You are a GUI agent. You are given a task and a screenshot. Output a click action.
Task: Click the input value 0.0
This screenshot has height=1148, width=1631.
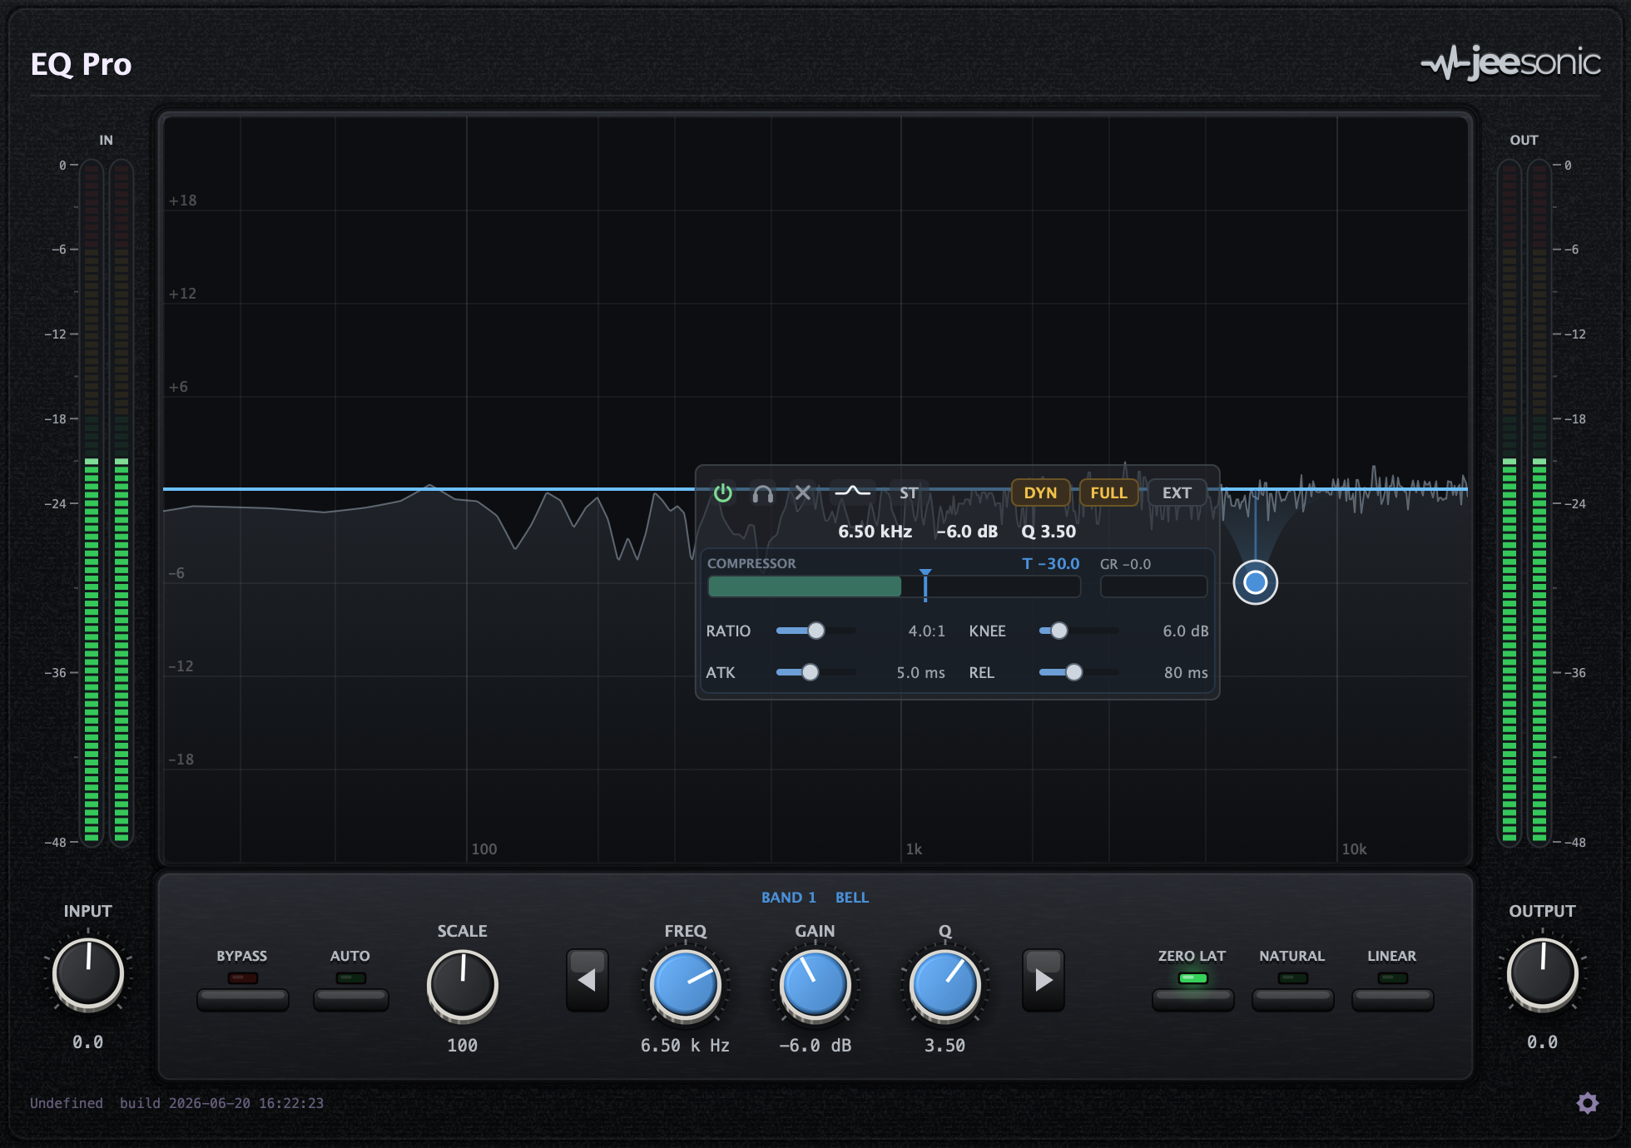(88, 1042)
